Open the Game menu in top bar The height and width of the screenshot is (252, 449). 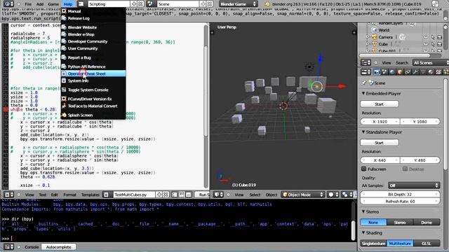click(x=53, y=4)
